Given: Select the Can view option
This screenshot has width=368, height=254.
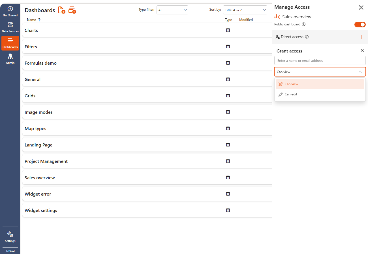Looking at the screenshot, I should click(x=320, y=84).
